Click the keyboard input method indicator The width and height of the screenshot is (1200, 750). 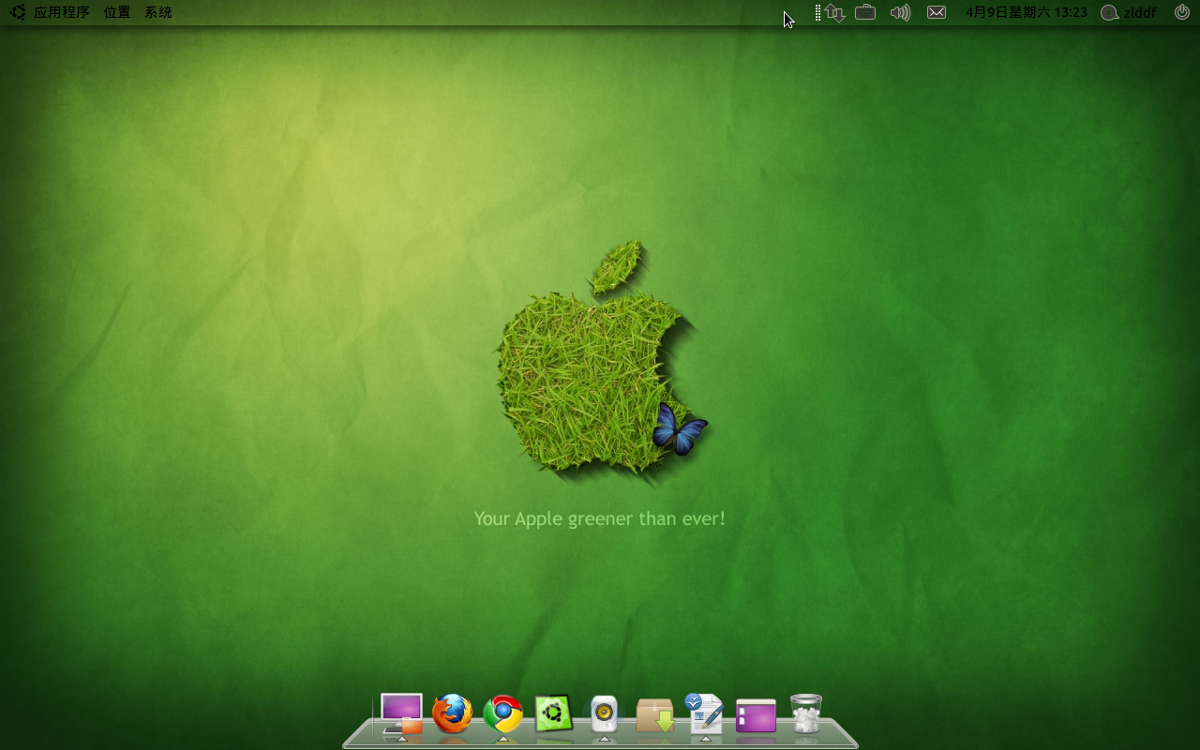point(865,12)
